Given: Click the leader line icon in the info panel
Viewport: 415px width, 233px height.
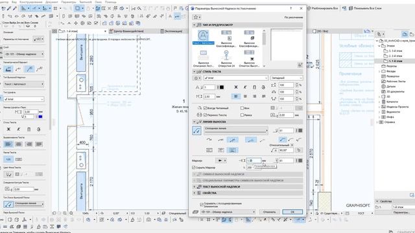Looking at the screenshot, I should (8, 204).
